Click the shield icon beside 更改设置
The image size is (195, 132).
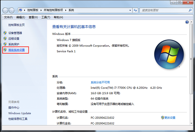click(x=162, y=118)
